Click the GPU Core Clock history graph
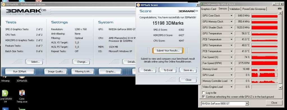 pos(265,16)
